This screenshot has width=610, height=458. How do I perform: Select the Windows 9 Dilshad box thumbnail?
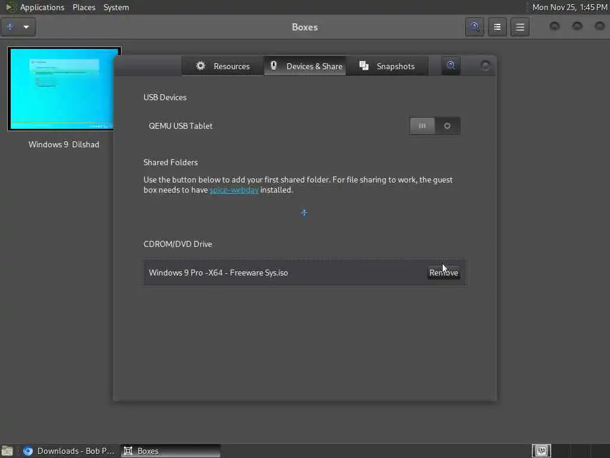click(62, 89)
